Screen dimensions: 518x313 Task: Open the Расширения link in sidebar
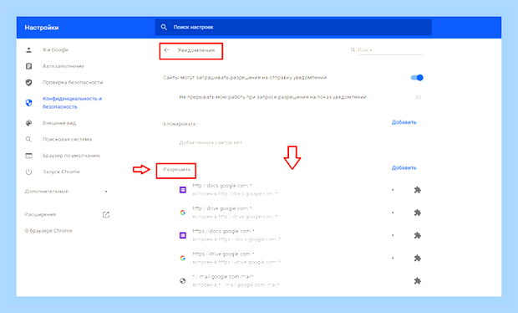click(x=40, y=215)
